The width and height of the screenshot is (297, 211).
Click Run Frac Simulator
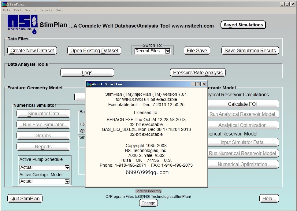coord(43,125)
